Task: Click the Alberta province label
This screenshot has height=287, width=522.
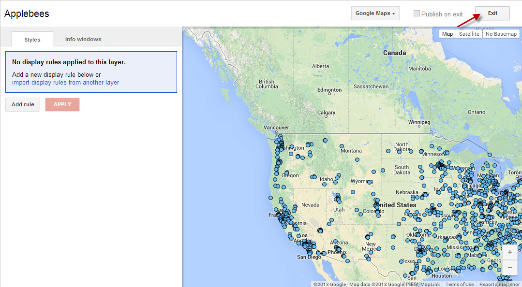Action: pyautogui.click(x=320, y=66)
